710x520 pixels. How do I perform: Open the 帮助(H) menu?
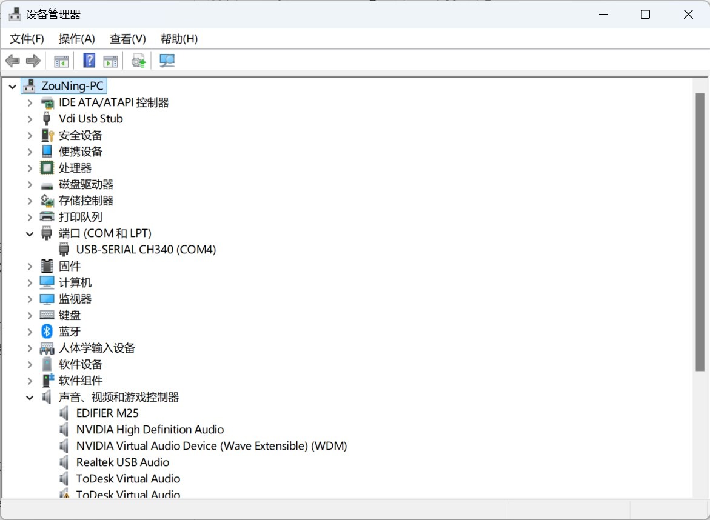click(x=179, y=39)
